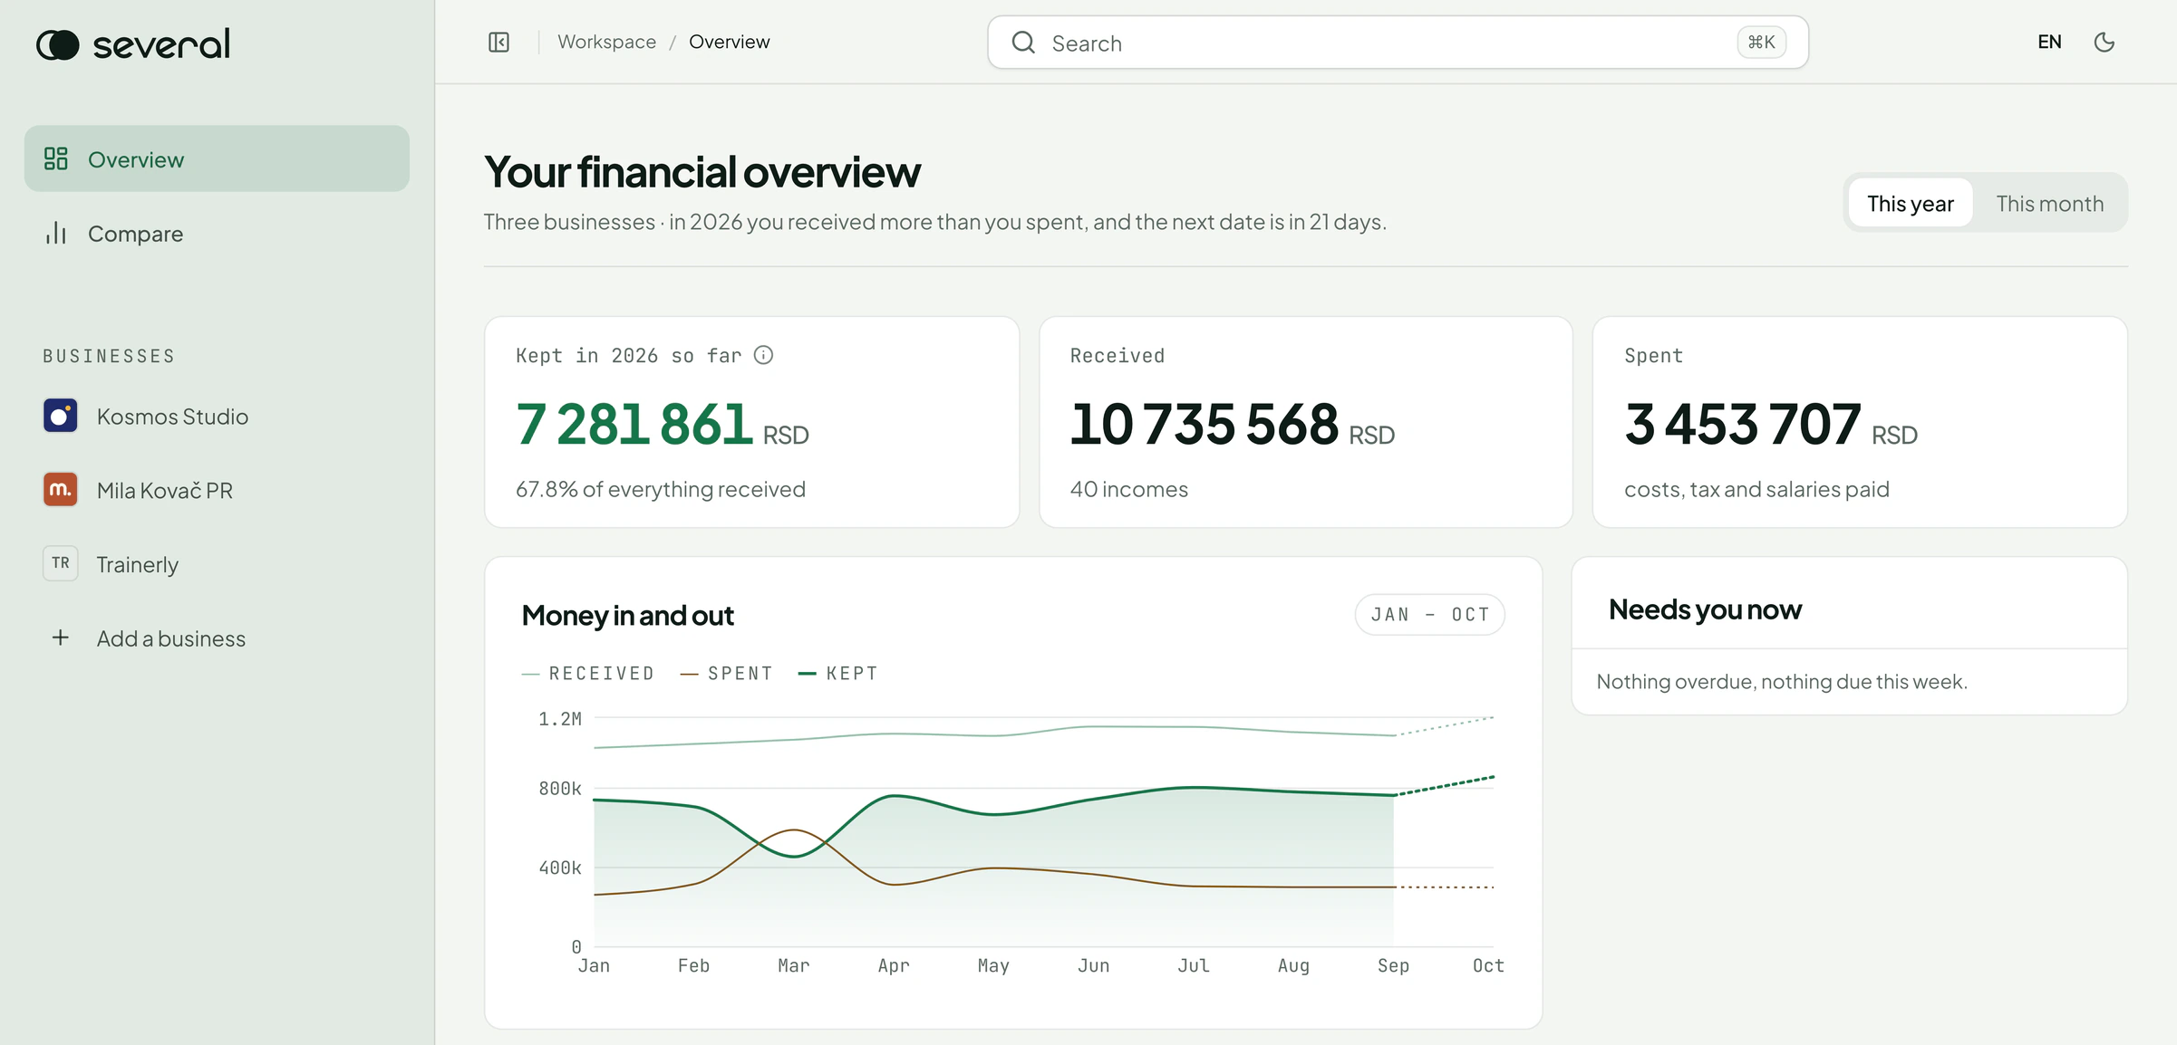Change language with EN button
2177x1045 pixels.
tap(2049, 42)
